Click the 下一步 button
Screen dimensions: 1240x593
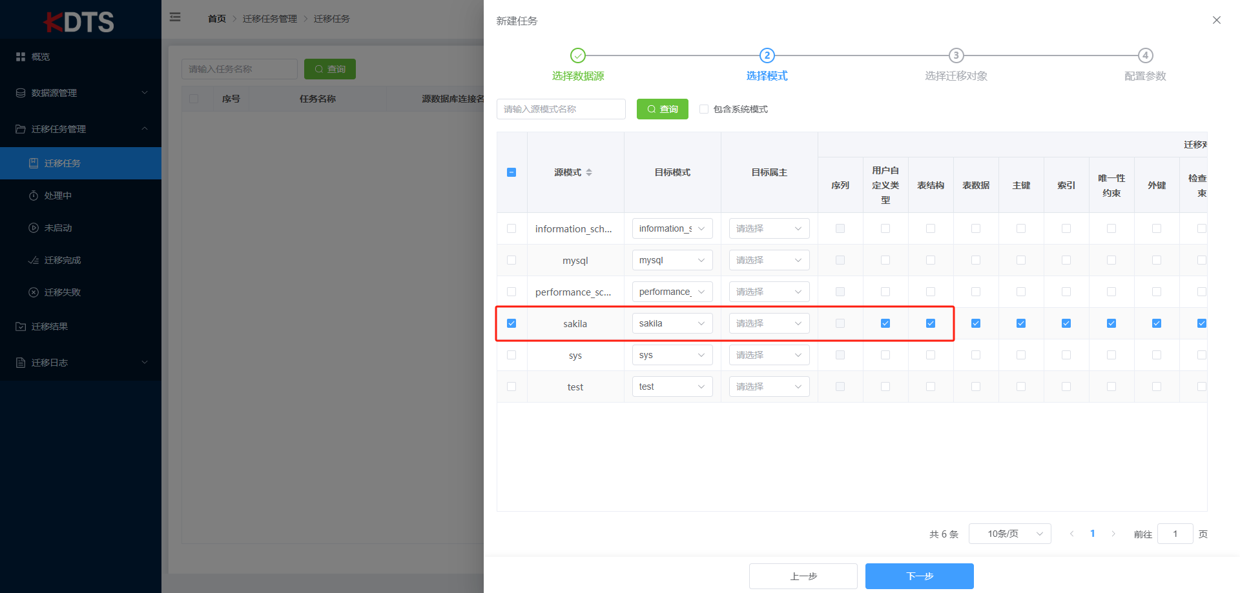coord(919,576)
